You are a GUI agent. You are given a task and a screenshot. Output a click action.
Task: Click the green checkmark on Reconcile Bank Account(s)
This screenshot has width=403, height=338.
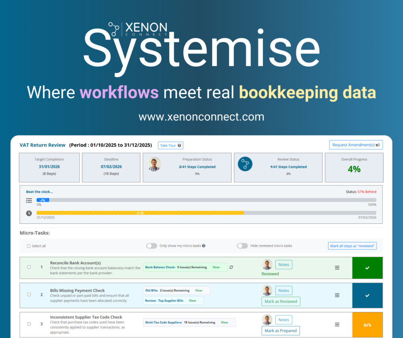[367, 267]
